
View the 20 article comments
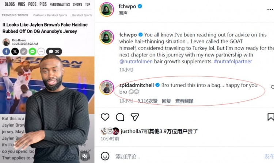[54, 52]
